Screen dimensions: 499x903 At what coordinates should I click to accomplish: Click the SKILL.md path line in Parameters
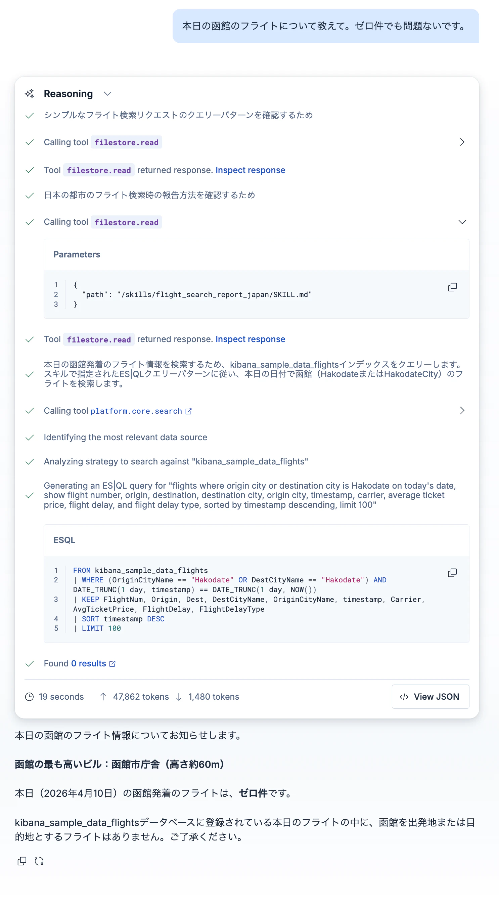197,294
